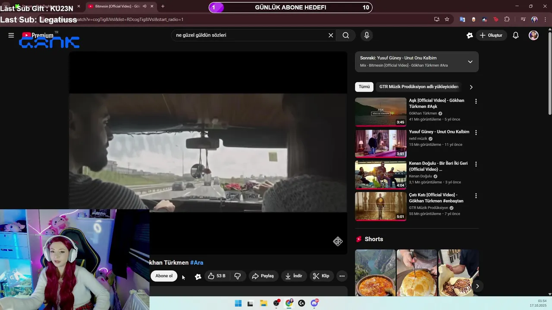Click the Paylaş share button
Image resolution: width=552 pixels, height=310 pixels.
click(x=263, y=276)
